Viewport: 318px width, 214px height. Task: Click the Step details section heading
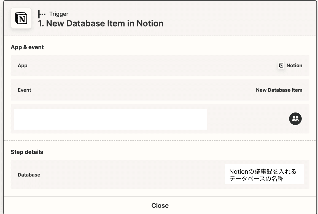point(27,152)
